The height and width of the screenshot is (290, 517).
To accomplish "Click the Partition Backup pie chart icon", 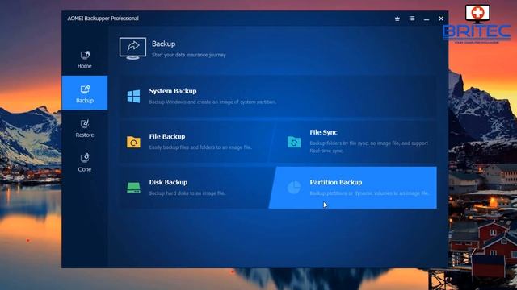I will [x=294, y=188].
